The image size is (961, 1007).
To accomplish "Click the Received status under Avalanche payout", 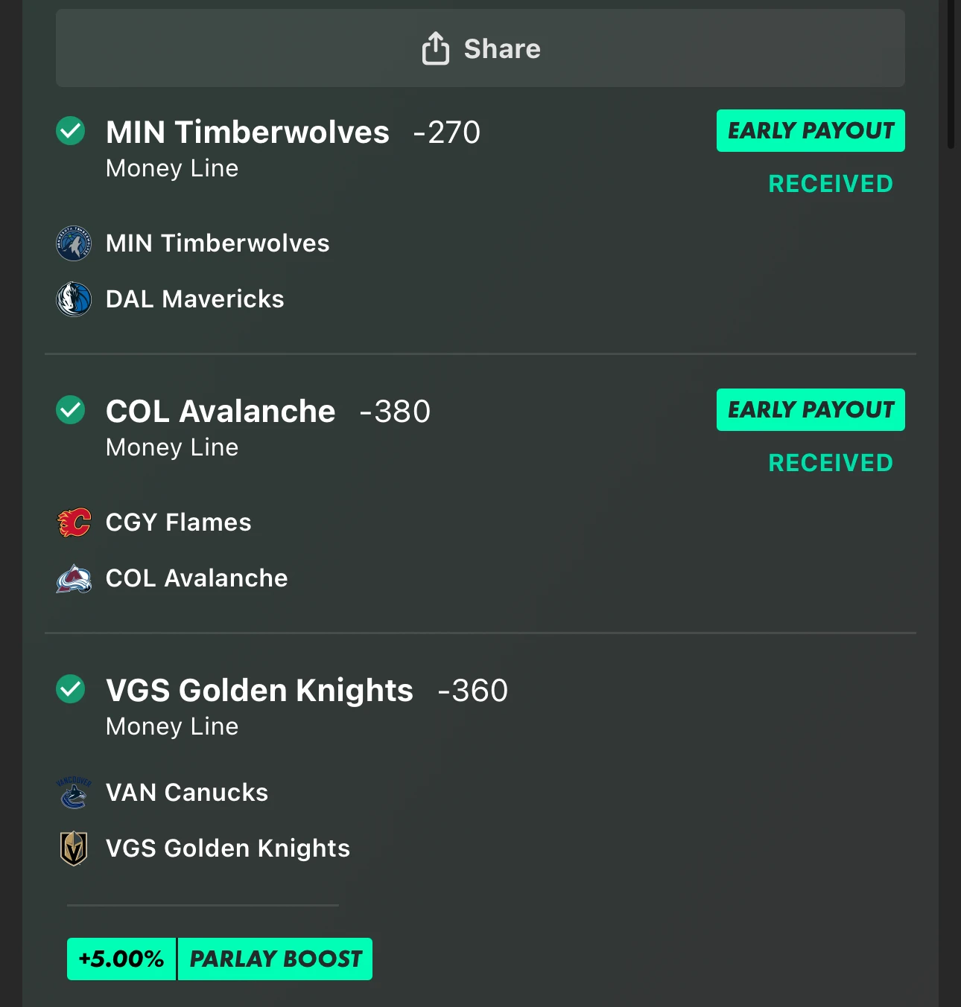I will tap(831, 463).
